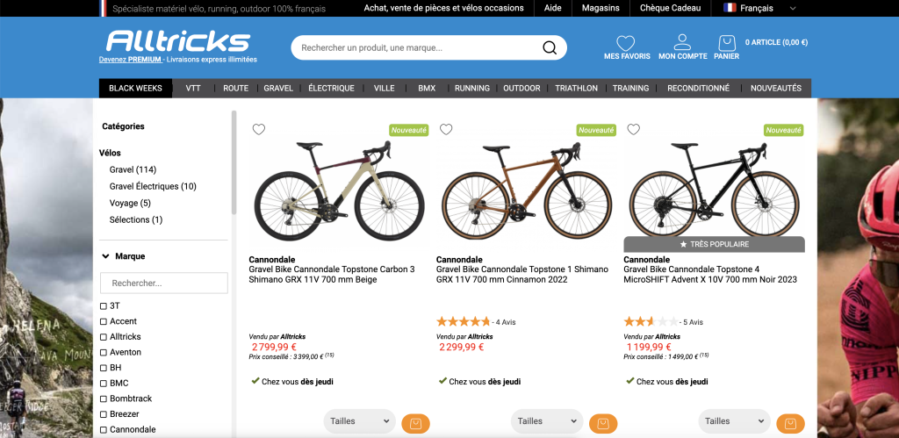Open the Panier shopping bag icon
The image size is (899, 438).
coord(727,43)
